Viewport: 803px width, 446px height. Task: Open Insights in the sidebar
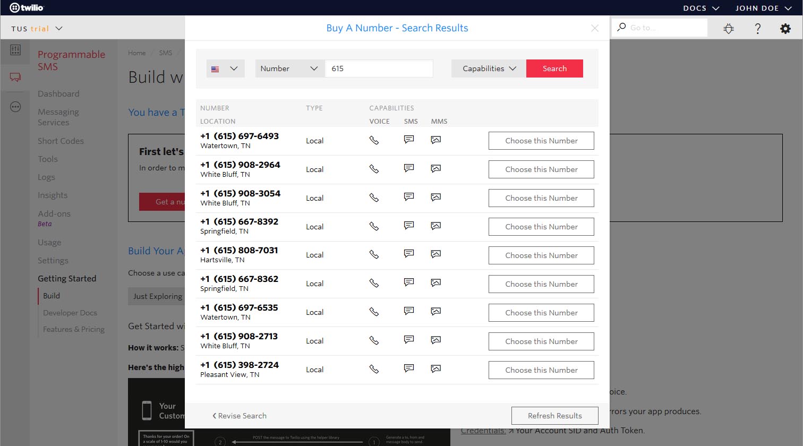(53, 195)
